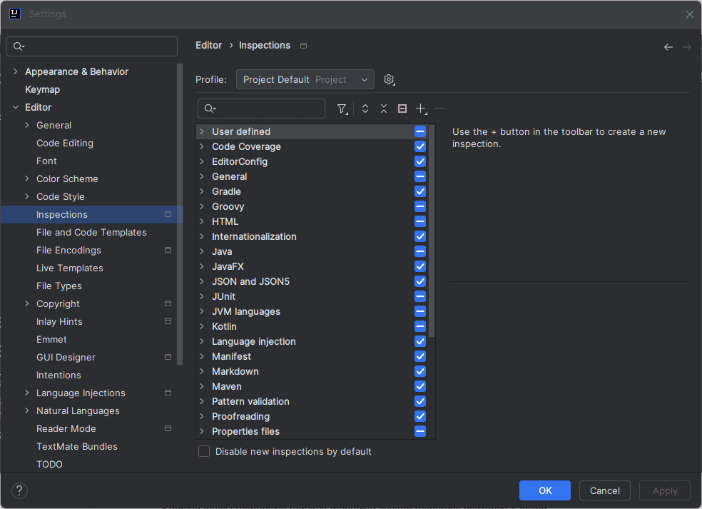The width and height of the screenshot is (702, 509).
Task: Uncheck the Markdown inspections checkbox
Action: pos(420,371)
